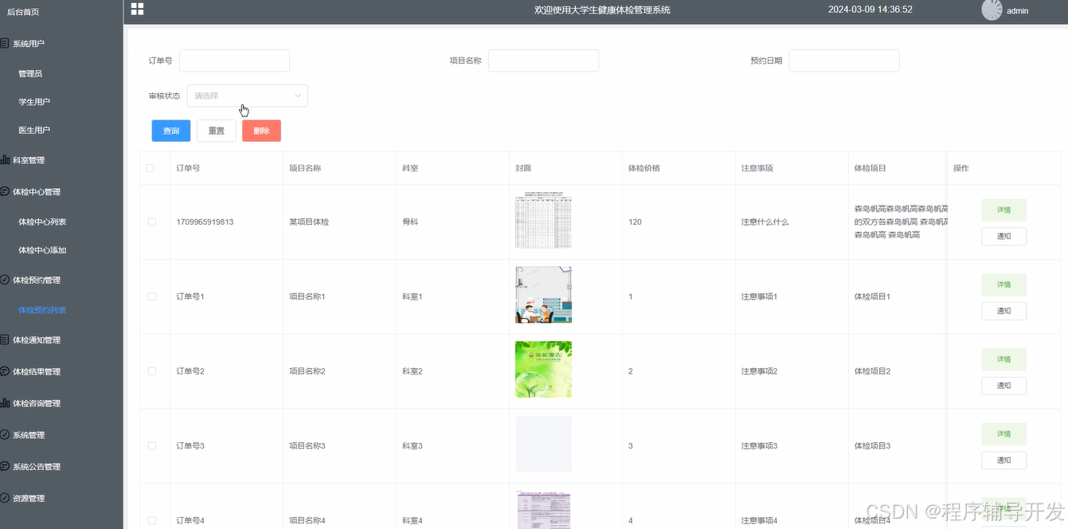
Task: Click the 体检结果管理 chat icon
Action: [5, 371]
